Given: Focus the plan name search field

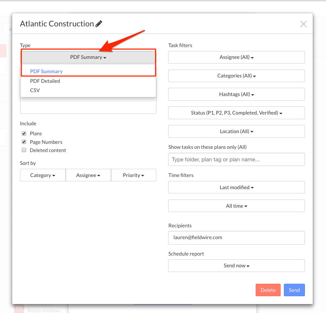Looking at the screenshot, I should (236, 160).
